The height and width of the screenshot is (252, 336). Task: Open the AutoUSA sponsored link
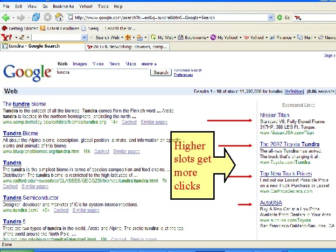pyautogui.click(x=271, y=203)
